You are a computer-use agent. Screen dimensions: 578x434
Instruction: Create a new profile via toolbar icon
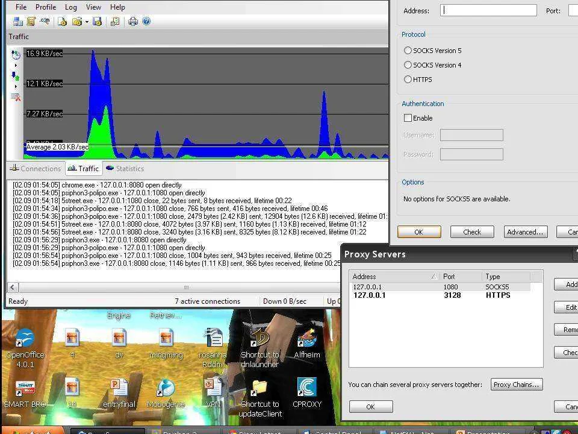tap(62, 22)
